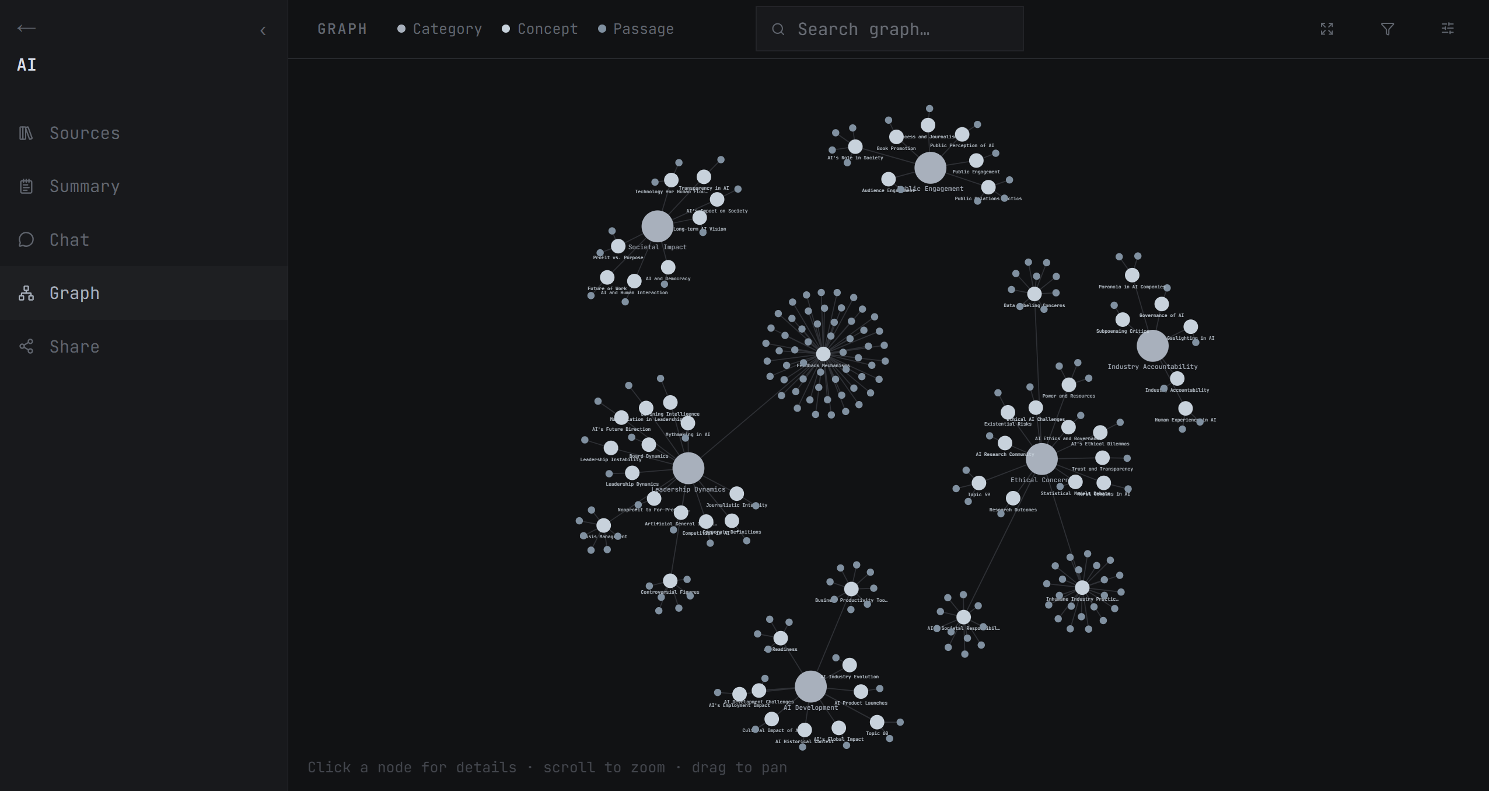Click the AI and Democracy concept node
The height and width of the screenshot is (791, 1489).
pyautogui.click(x=668, y=267)
